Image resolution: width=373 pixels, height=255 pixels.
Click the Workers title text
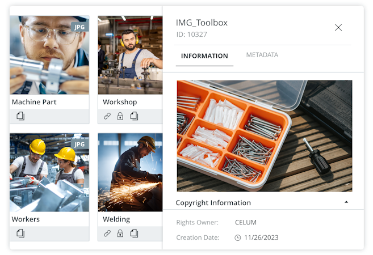(26, 219)
